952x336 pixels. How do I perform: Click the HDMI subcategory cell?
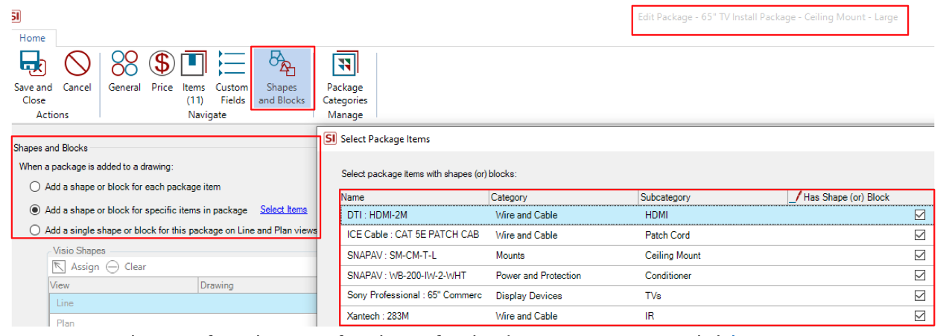pyautogui.click(x=657, y=215)
